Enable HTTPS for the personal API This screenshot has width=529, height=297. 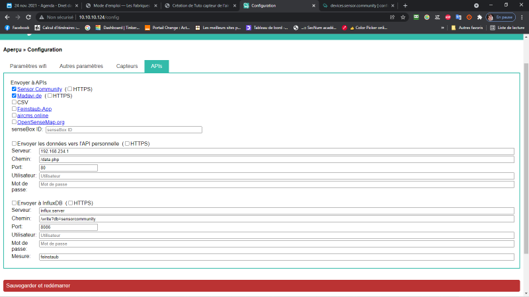127,143
